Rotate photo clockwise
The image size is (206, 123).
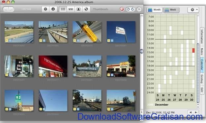pyautogui.click(x=133, y=9)
